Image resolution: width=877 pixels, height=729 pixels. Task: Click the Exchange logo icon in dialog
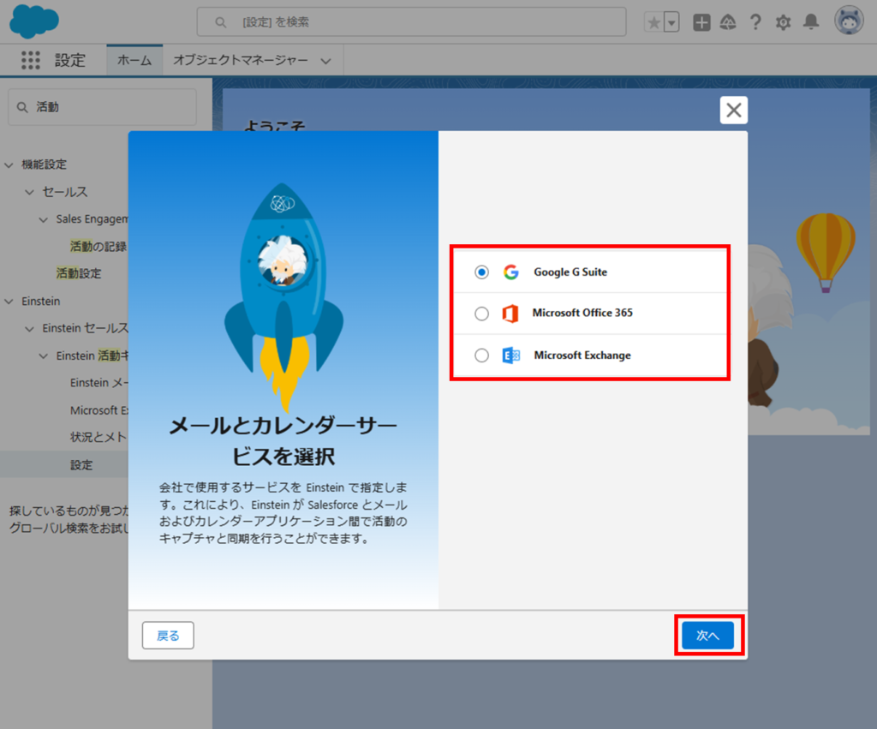coord(510,356)
